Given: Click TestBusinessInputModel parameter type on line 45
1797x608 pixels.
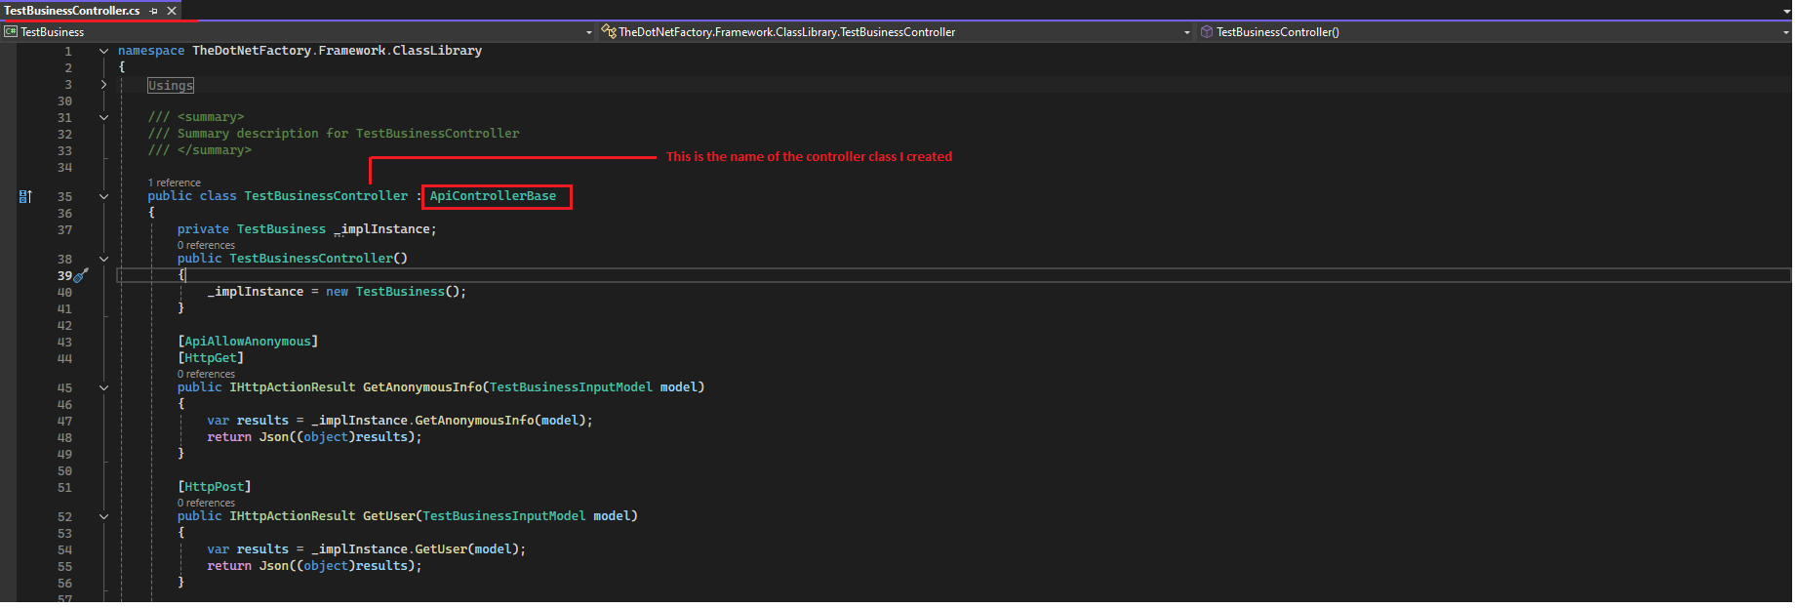Looking at the screenshot, I should point(571,387).
